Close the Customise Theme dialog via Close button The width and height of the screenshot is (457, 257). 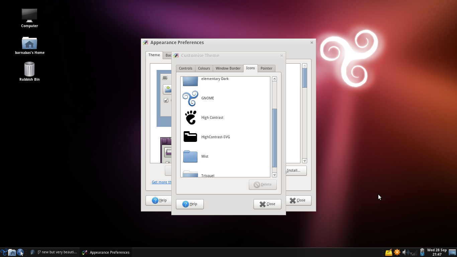[x=267, y=204]
